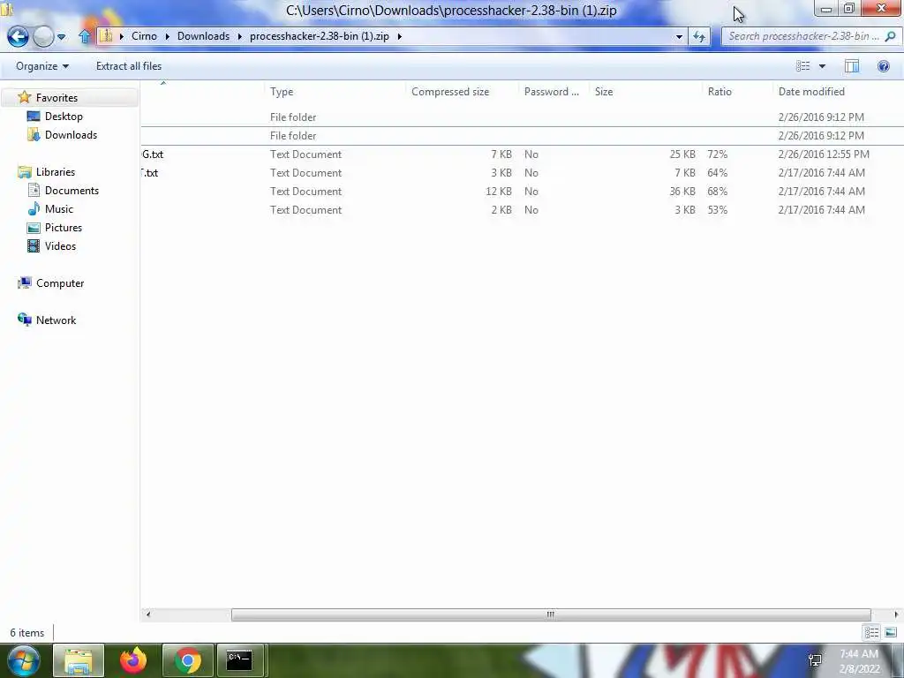This screenshot has height=678, width=904.
Task: Open the view options dropdown arrow
Action: click(x=822, y=66)
